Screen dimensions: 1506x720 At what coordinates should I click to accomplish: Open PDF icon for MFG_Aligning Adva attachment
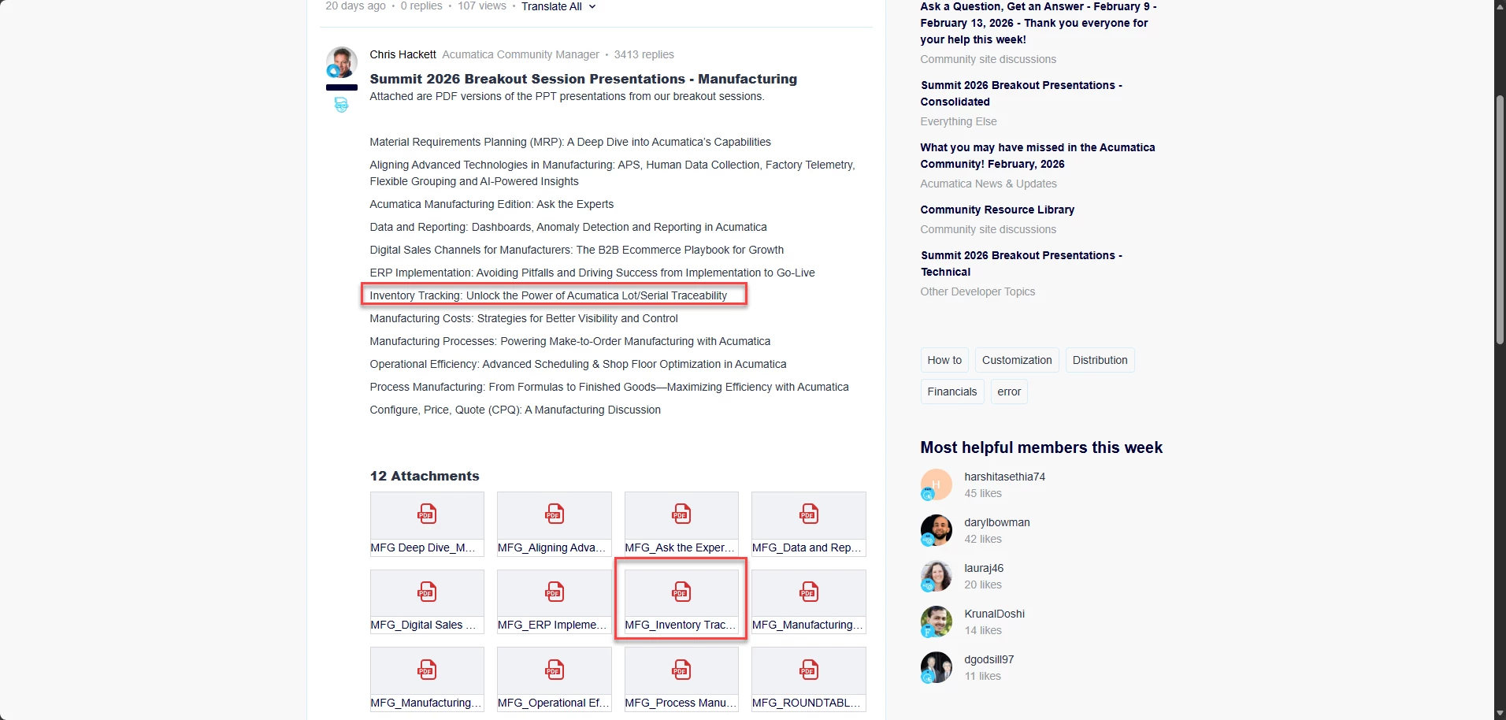coord(555,514)
